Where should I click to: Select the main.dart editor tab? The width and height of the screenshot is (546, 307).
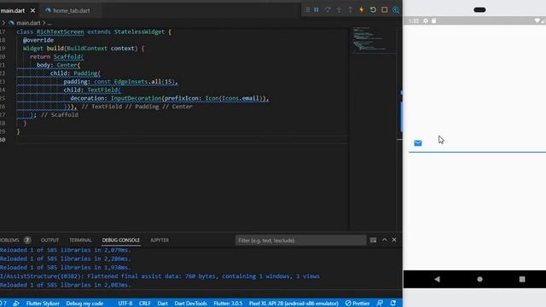pos(13,11)
